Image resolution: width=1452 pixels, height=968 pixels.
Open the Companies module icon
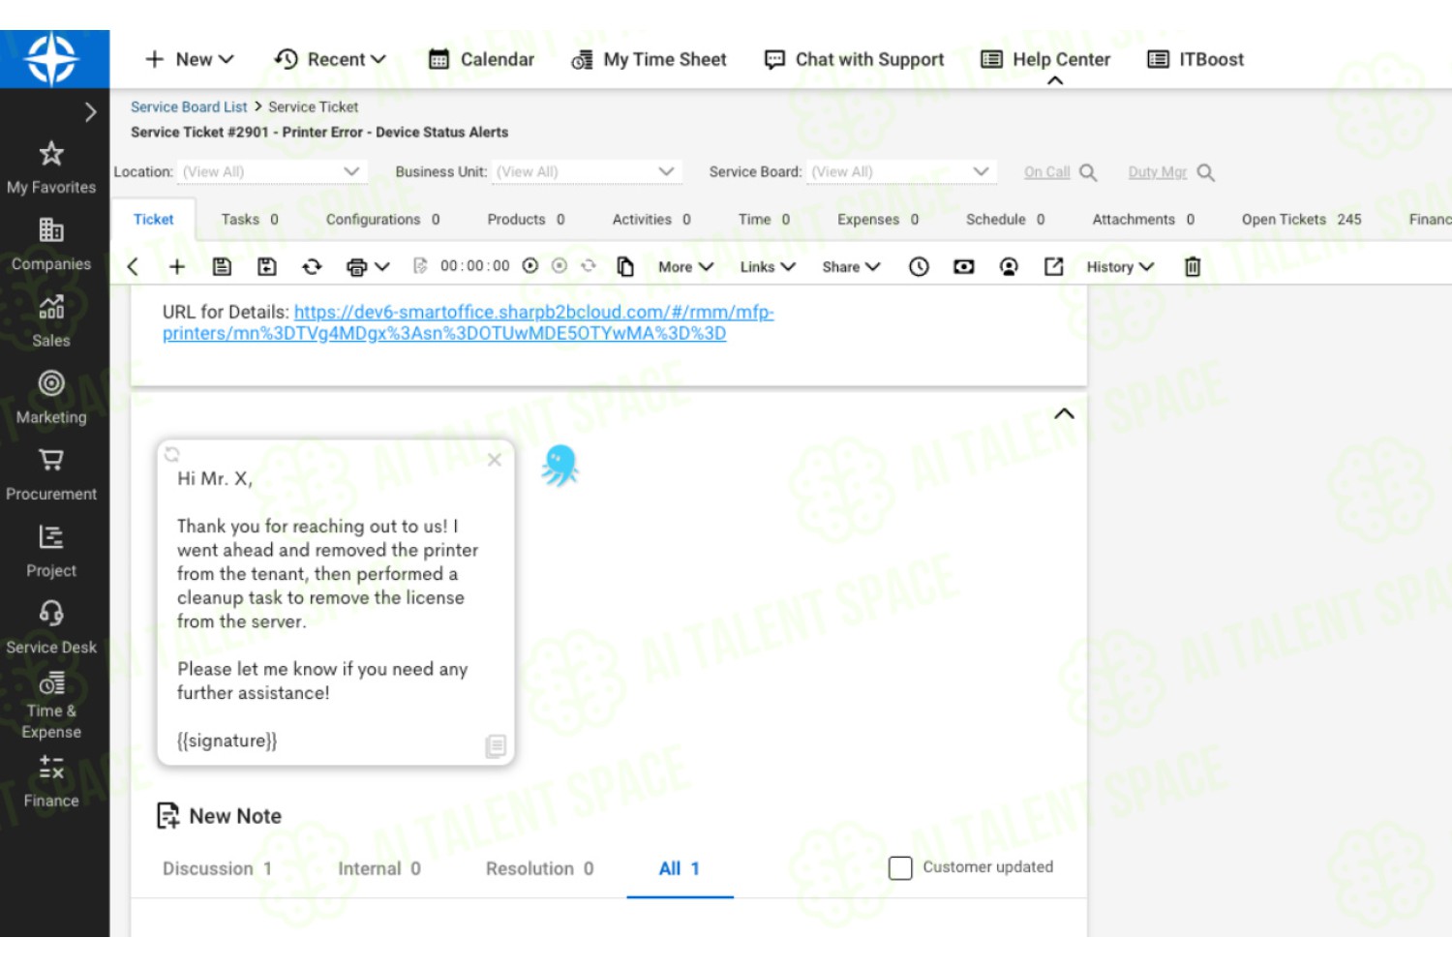tap(51, 229)
